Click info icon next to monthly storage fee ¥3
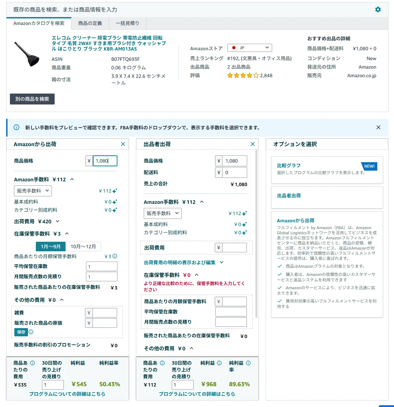Viewport: 394px width, 407px height. [115, 256]
